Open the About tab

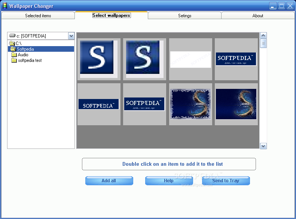[258, 16]
